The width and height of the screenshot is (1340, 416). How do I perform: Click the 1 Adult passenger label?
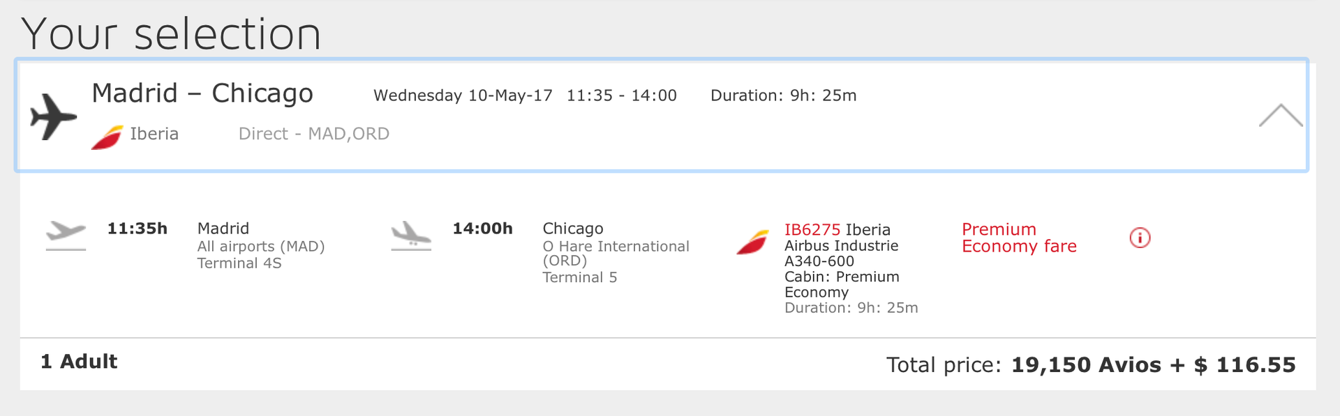[79, 362]
